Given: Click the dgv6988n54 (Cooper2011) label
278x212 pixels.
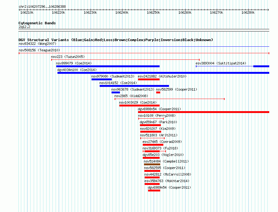Looking at the screenshot, I should pos(159,109).
